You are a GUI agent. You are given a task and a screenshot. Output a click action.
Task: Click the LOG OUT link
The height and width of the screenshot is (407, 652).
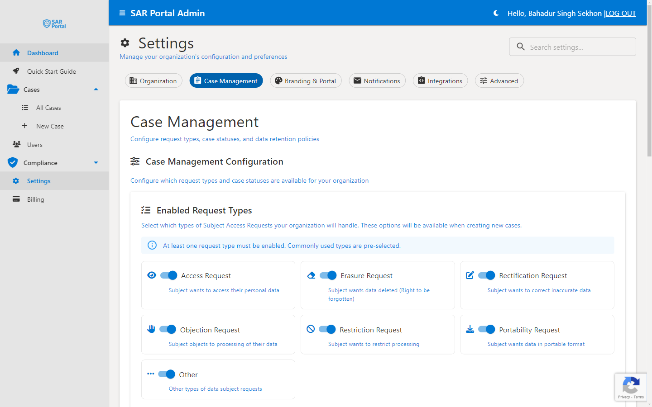click(x=620, y=13)
